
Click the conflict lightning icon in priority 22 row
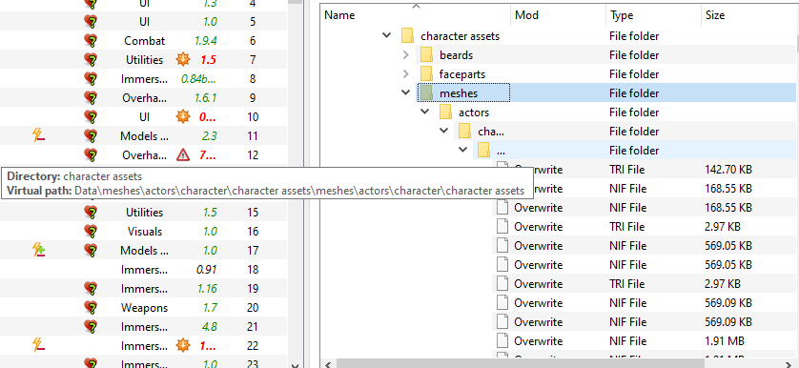pos(38,345)
